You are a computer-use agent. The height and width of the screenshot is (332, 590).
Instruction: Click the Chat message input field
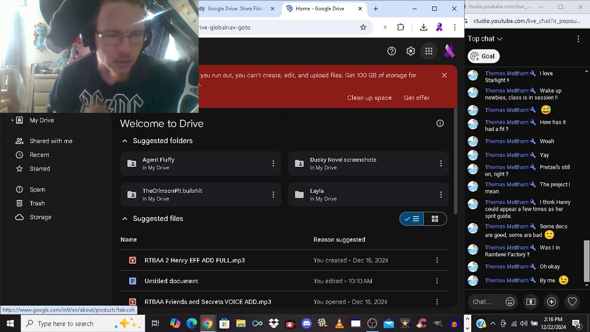tap(482, 302)
